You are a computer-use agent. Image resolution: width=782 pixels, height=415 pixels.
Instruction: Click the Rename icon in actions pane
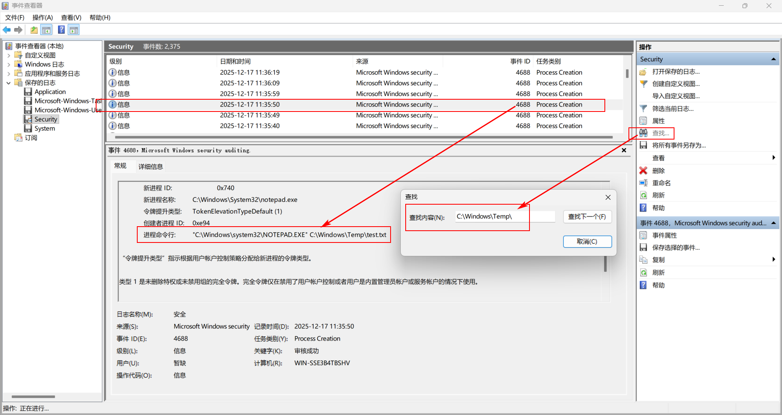[644, 183]
